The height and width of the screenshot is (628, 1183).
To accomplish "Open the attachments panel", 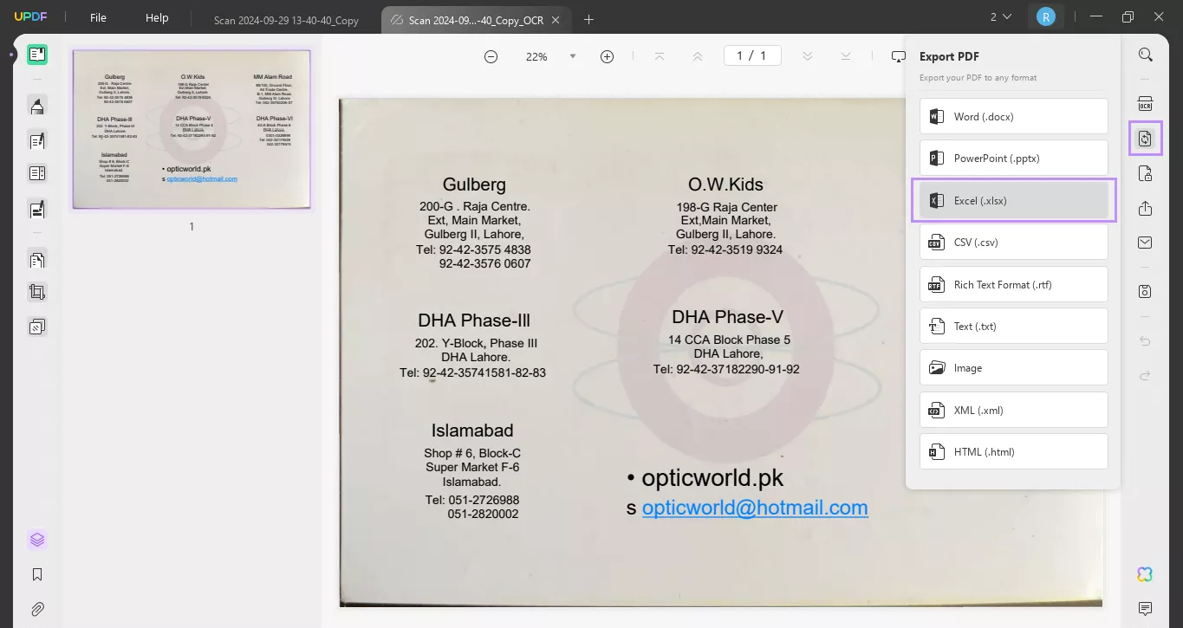I will pyautogui.click(x=37, y=608).
